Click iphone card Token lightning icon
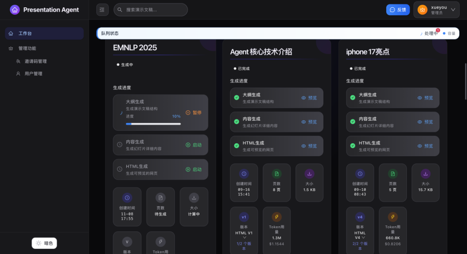Screen dimensions: 467x254 (393, 217)
